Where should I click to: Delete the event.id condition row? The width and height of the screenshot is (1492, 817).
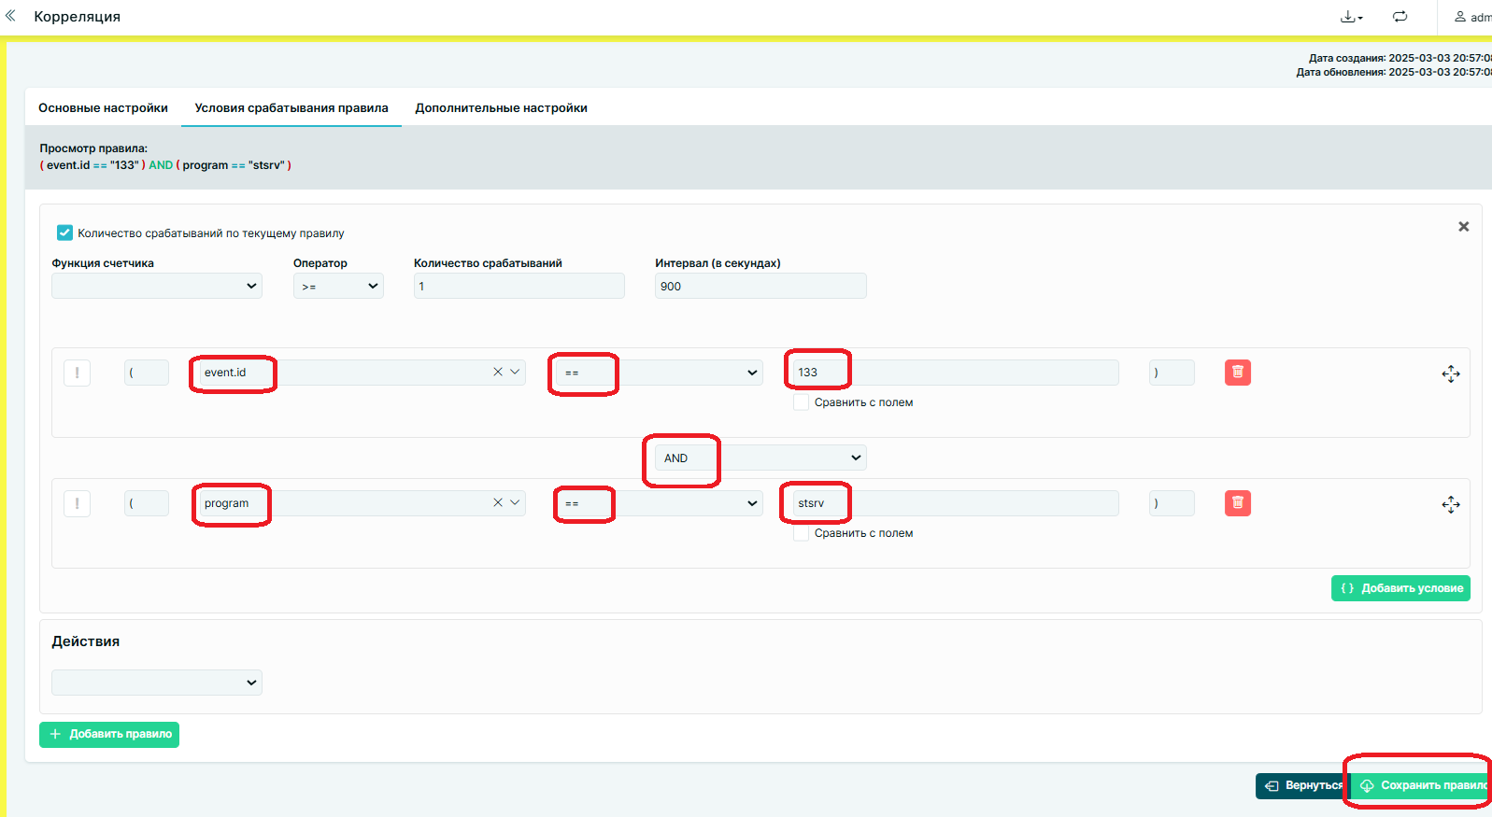click(x=1237, y=373)
